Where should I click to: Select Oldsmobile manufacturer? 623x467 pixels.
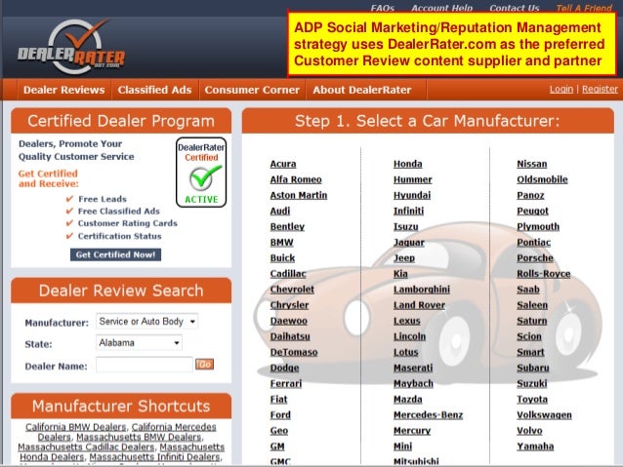(542, 179)
